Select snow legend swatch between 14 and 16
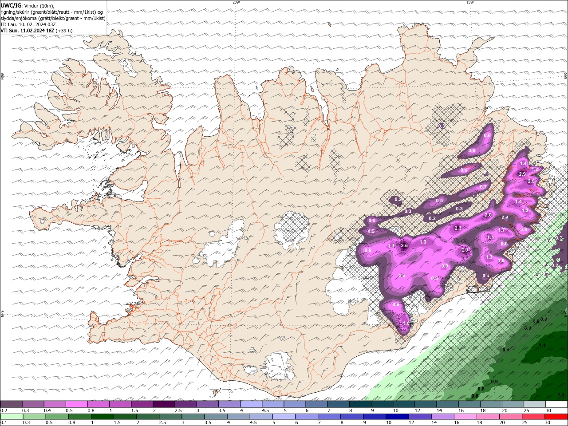Image resolution: width=568 pixels, height=426 pixels. click(x=447, y=404)
